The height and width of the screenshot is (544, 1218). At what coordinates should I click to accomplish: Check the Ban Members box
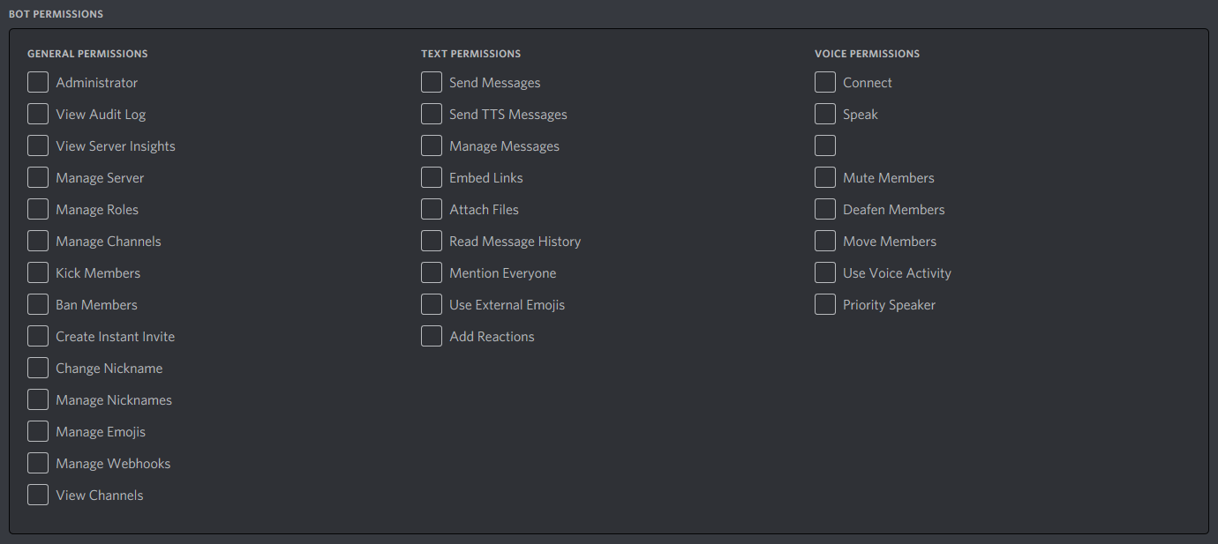tap(38, 303)
